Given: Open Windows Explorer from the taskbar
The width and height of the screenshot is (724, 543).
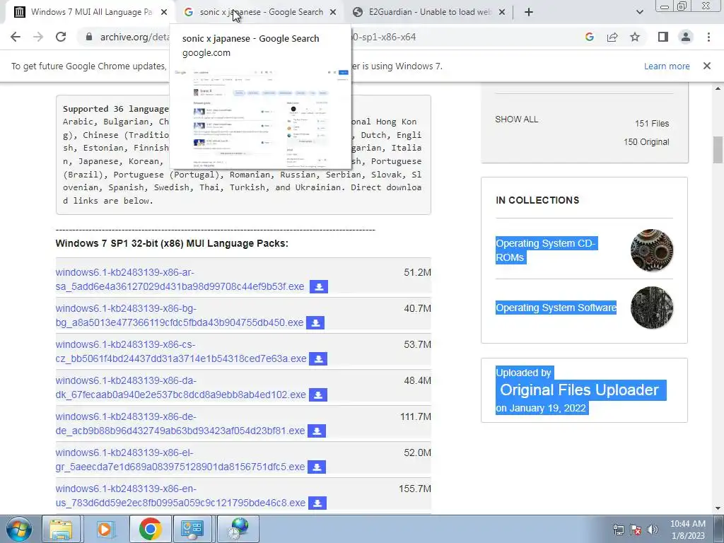Looking at the screenshot, I should (62, 529).
